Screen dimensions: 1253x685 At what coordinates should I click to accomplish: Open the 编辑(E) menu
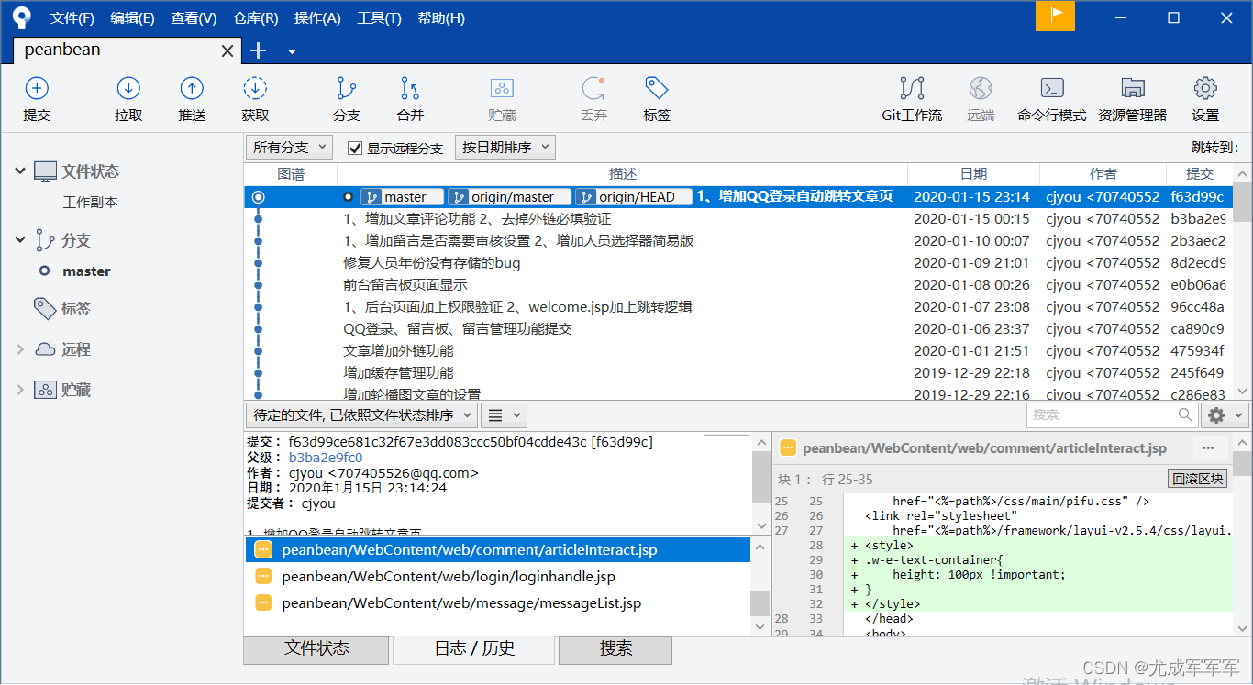132,18
